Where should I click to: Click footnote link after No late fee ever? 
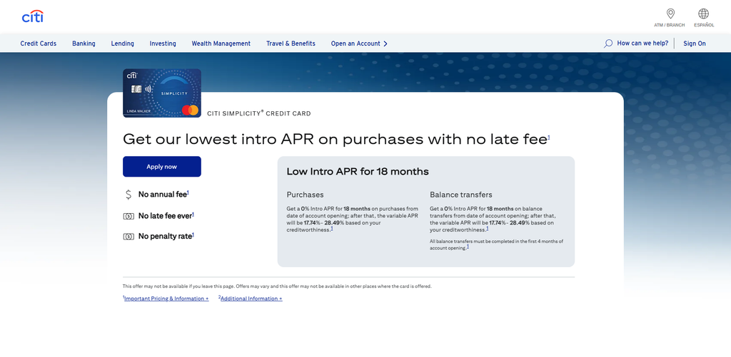click(193, 214)
